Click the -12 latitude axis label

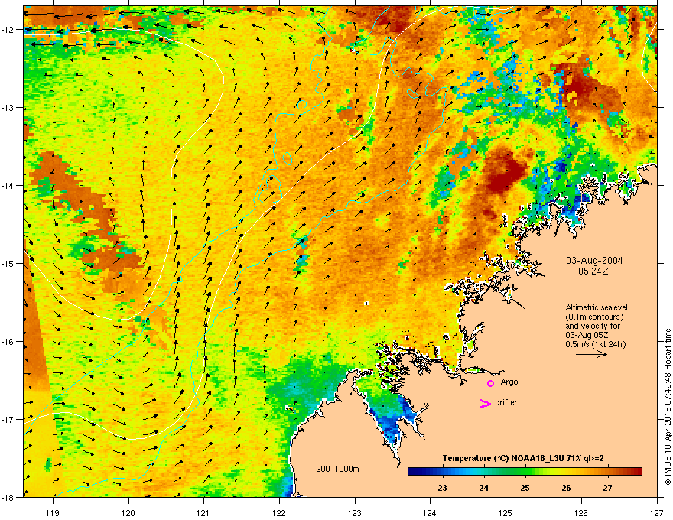tap(8, 30)
